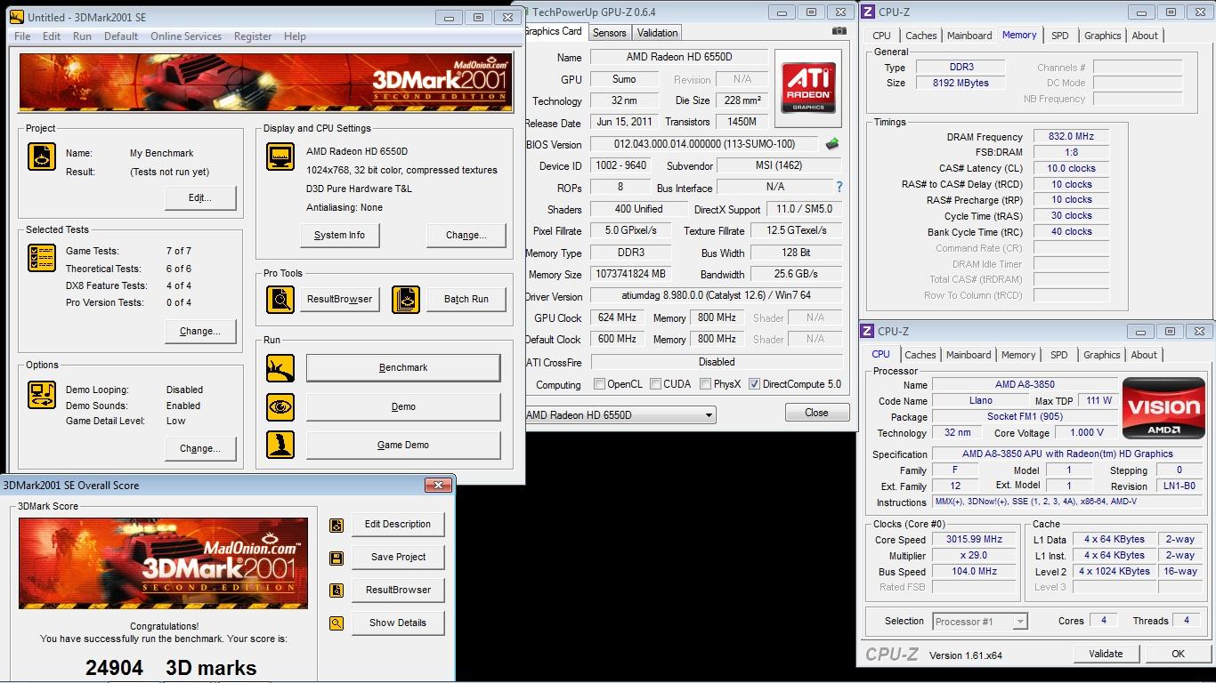Open the Edit menu in 3DMark2001
1216x683 pixels.
tap(52, 36)
